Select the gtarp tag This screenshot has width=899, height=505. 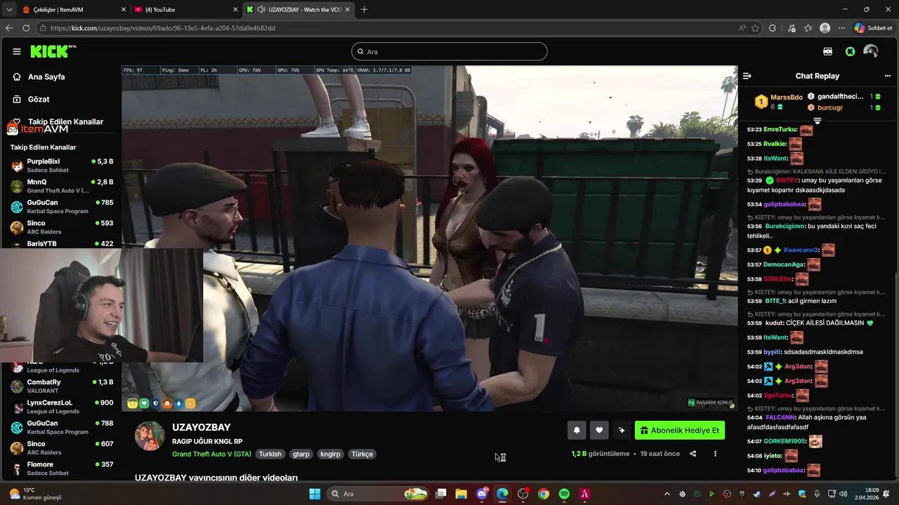point(301,454)
